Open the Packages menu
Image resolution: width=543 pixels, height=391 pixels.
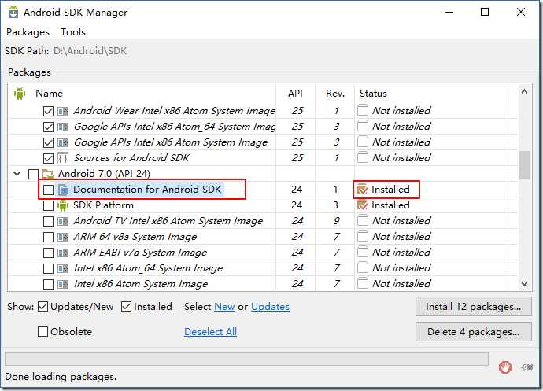click(28, 31)
